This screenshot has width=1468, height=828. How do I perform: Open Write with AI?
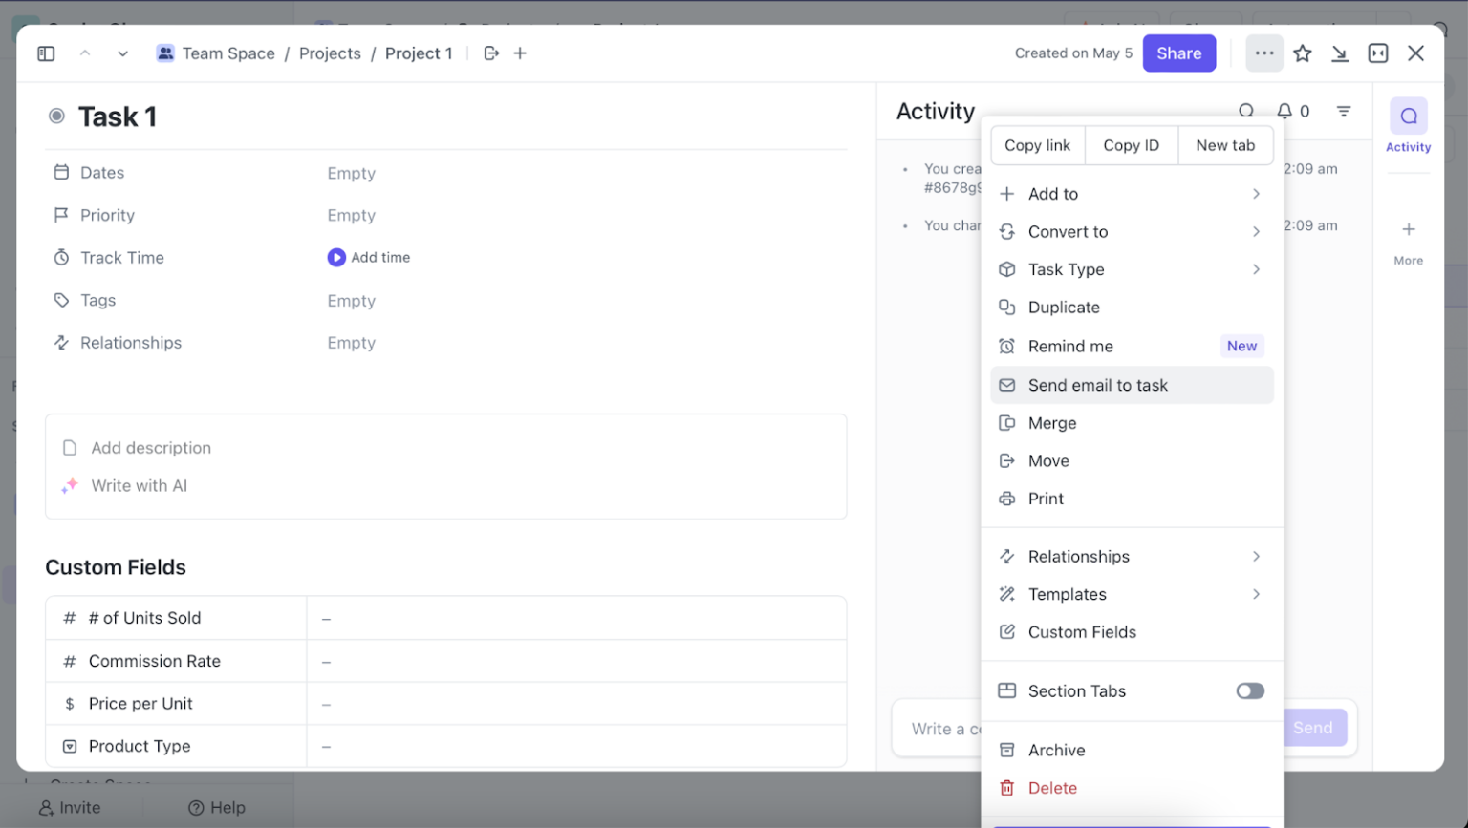[x=139, y=485]
